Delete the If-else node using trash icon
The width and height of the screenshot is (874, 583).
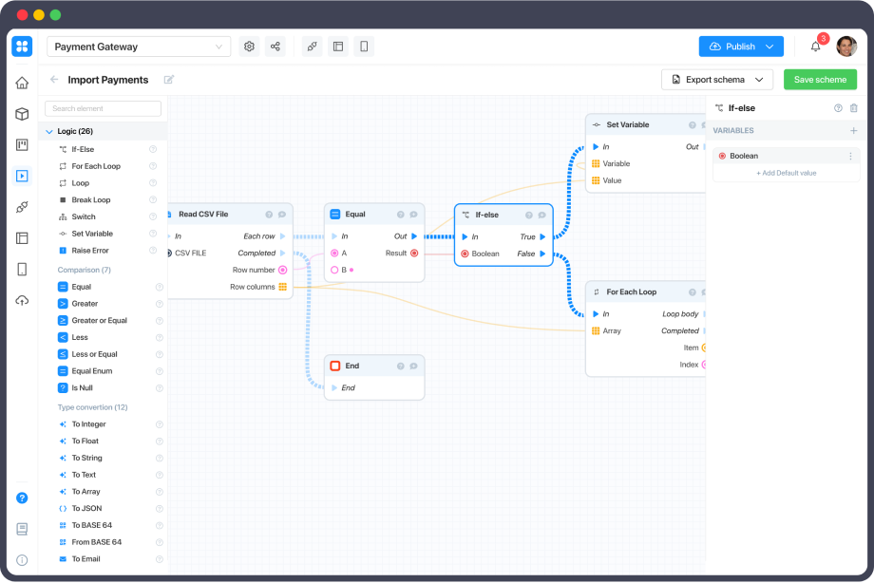(854, 107)
